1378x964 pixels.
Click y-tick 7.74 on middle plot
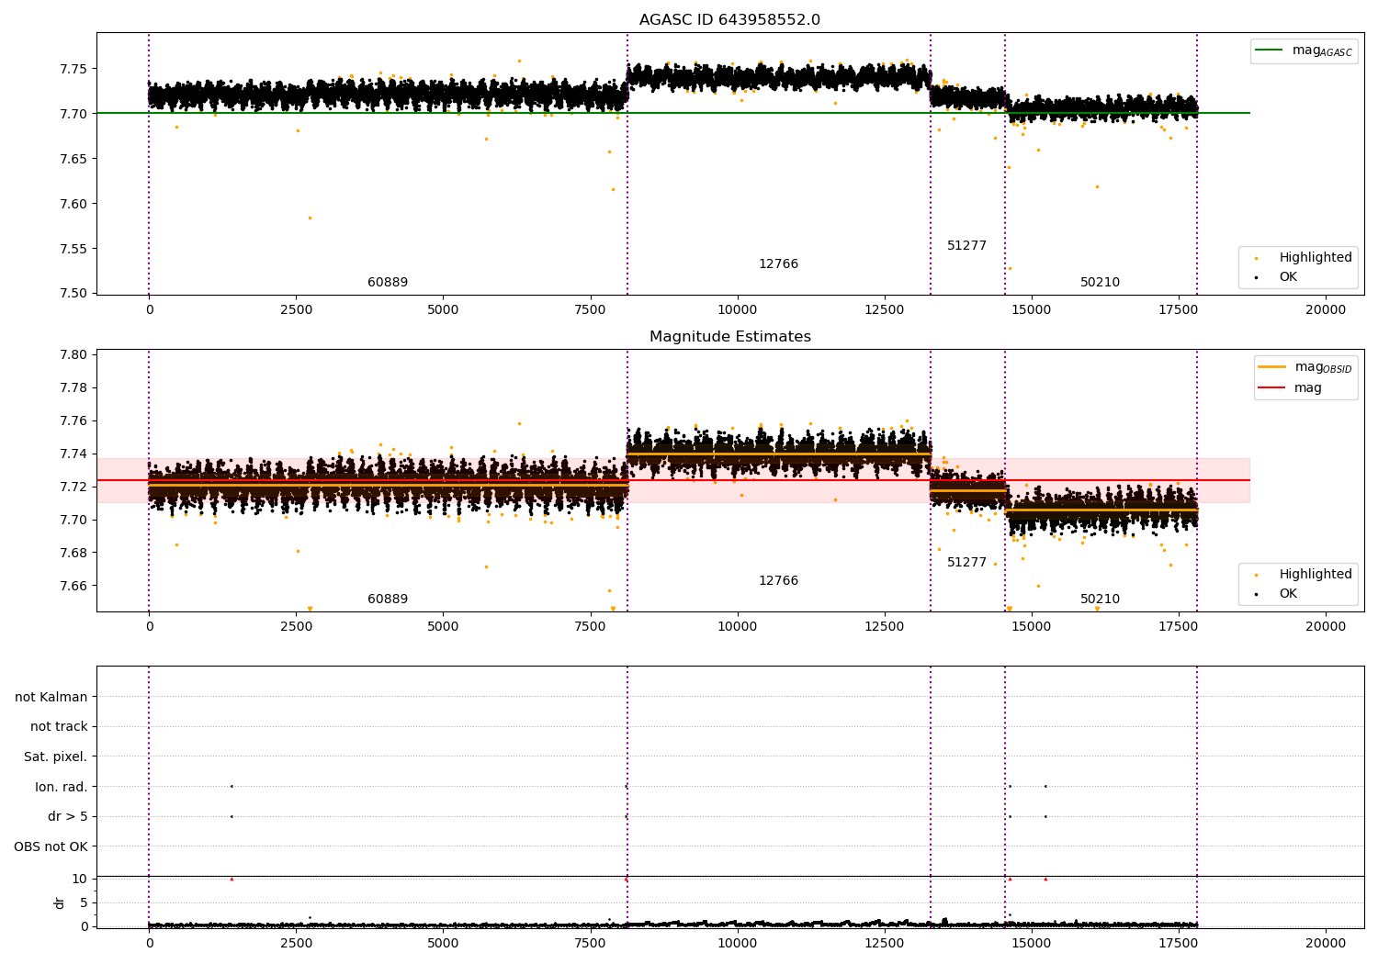tap(73, 454)
